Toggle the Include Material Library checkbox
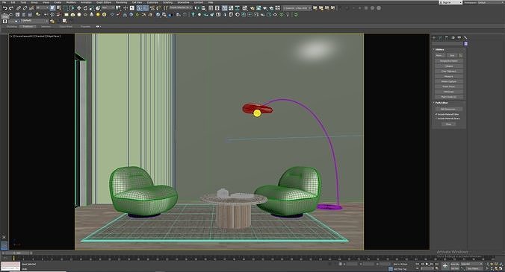Screen dimensions: 505x272 [436, 118]
